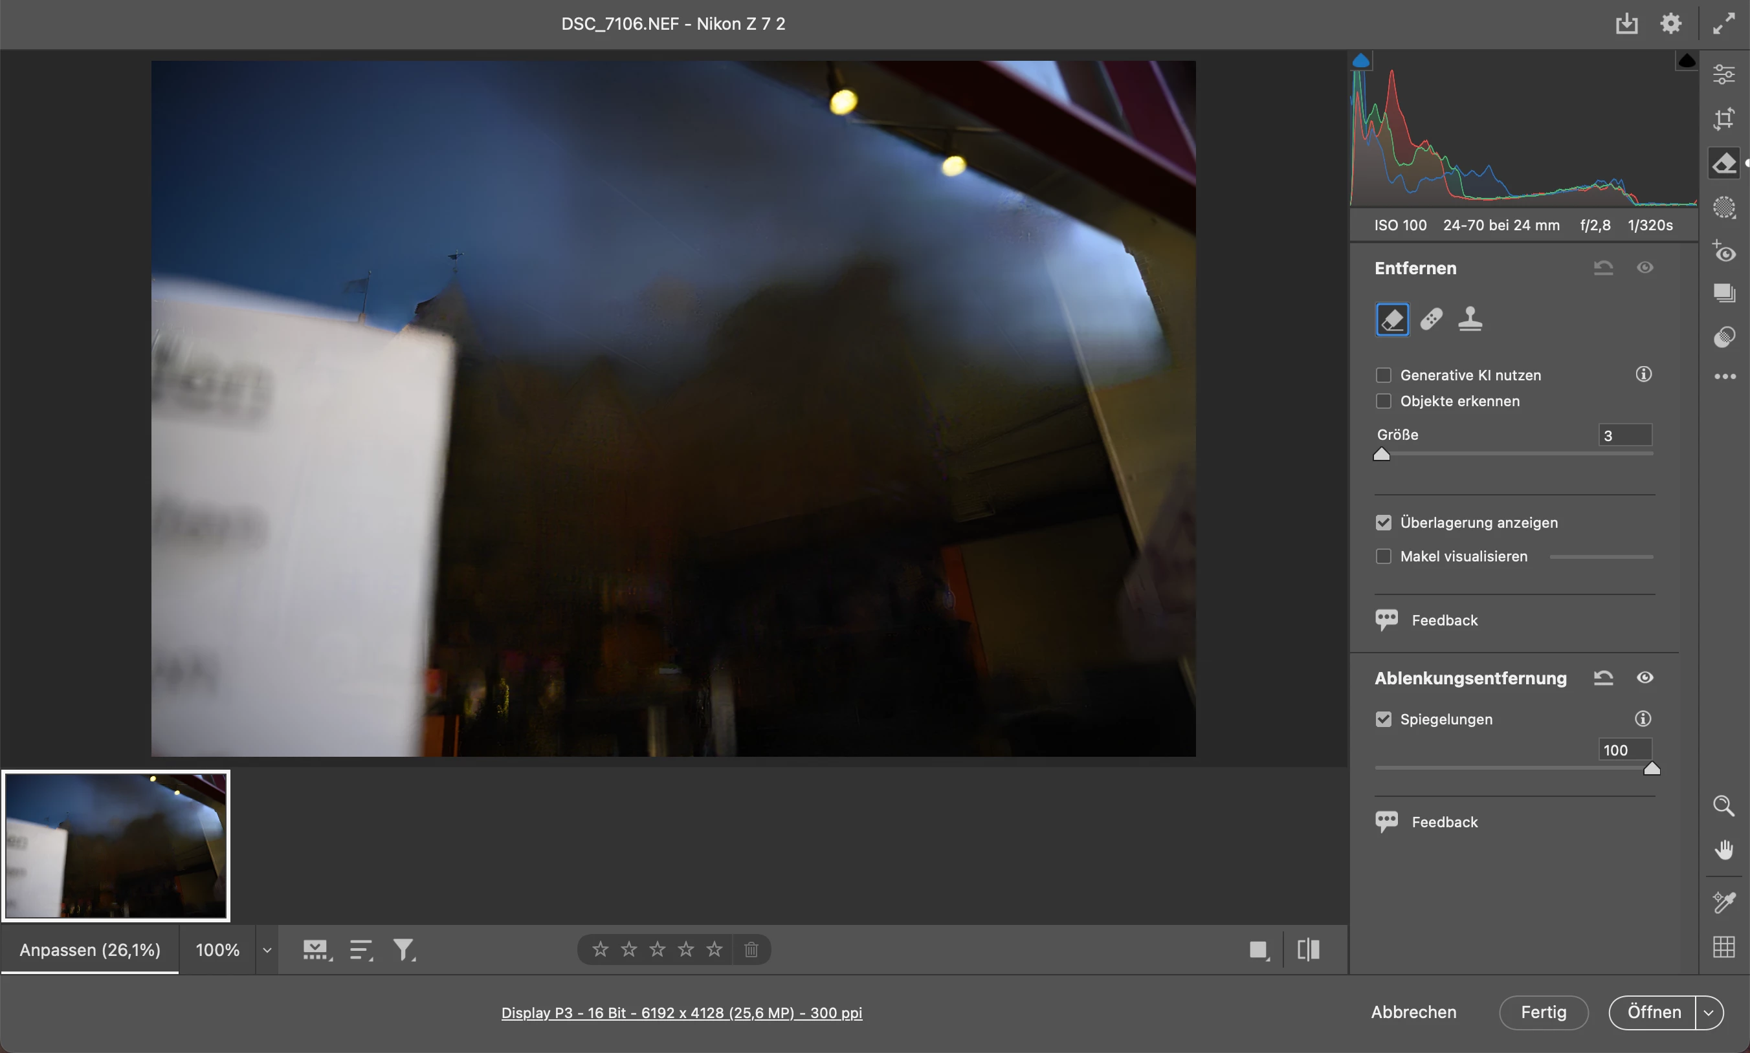Enable Generative KI nutzen checkbox
Image resolution: width=1750 pixels, height=1053 pixels.
click(x=1383, y=375)
